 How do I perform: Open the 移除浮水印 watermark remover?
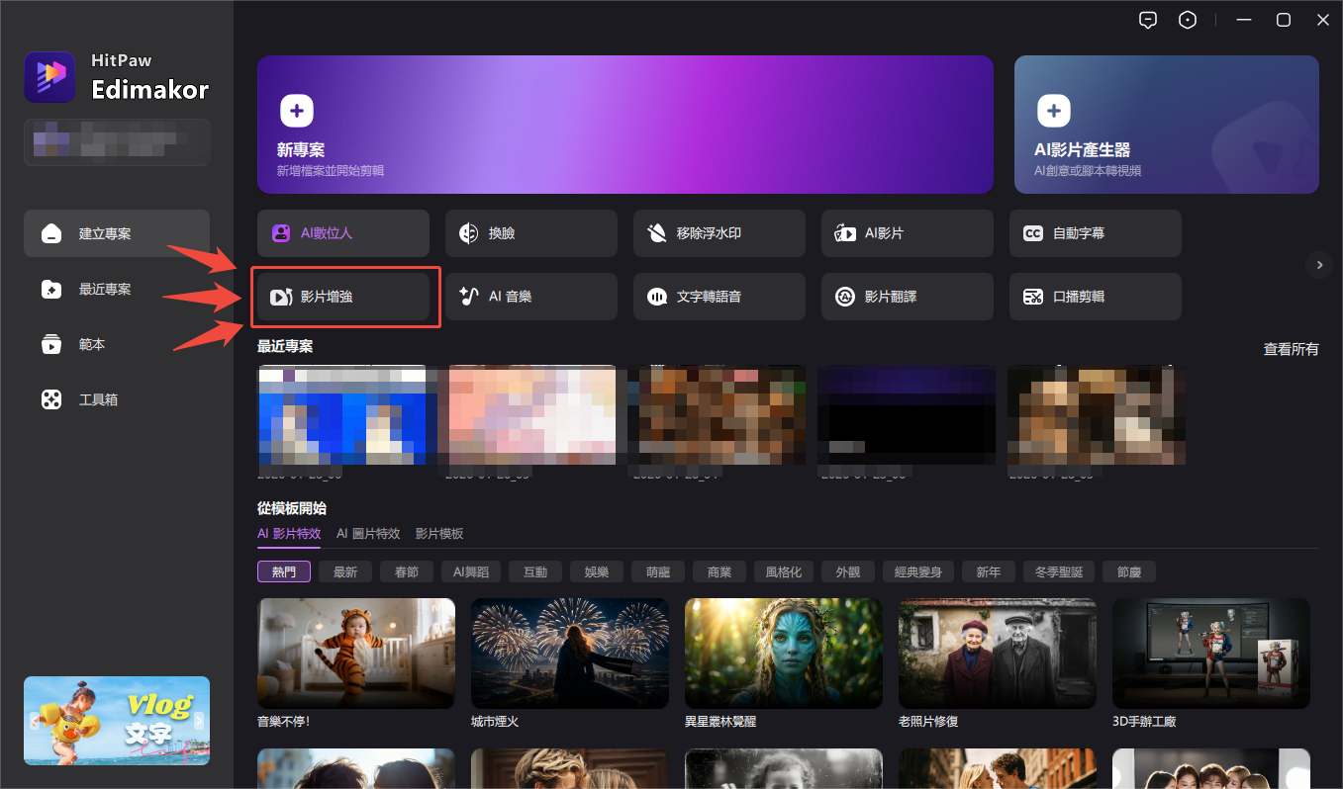719,233
